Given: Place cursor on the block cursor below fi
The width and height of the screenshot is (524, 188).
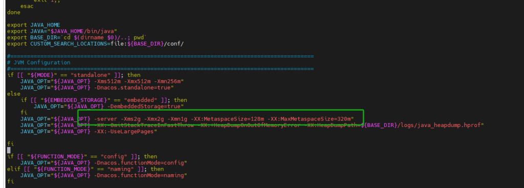Looking at the screenshot, I should (x=9, y=150).
